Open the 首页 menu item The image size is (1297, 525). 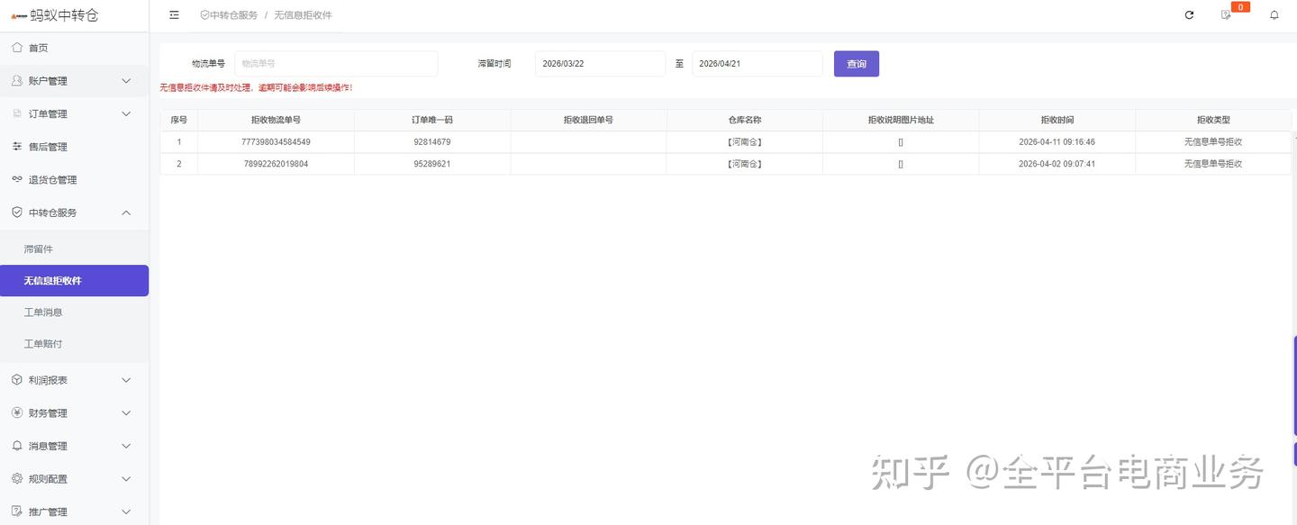click(x=74, y=48)
